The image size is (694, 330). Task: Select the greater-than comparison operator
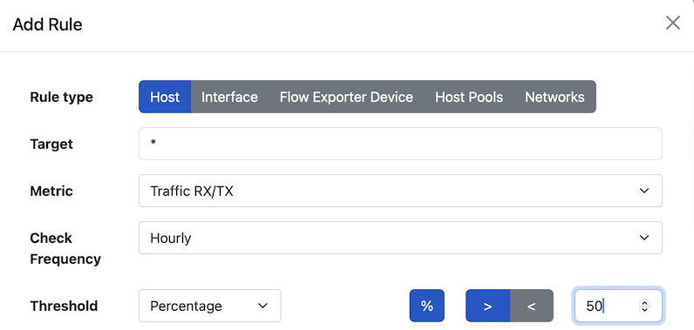[x=487, y=306]
